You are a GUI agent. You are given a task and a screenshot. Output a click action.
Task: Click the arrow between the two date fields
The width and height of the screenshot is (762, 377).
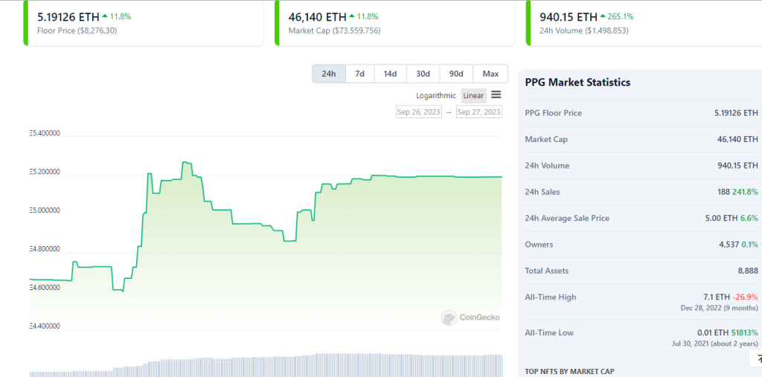point(449,112)
